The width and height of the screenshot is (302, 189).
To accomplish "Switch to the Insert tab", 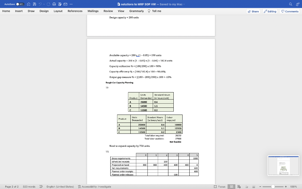I will [x=19, y=11].
